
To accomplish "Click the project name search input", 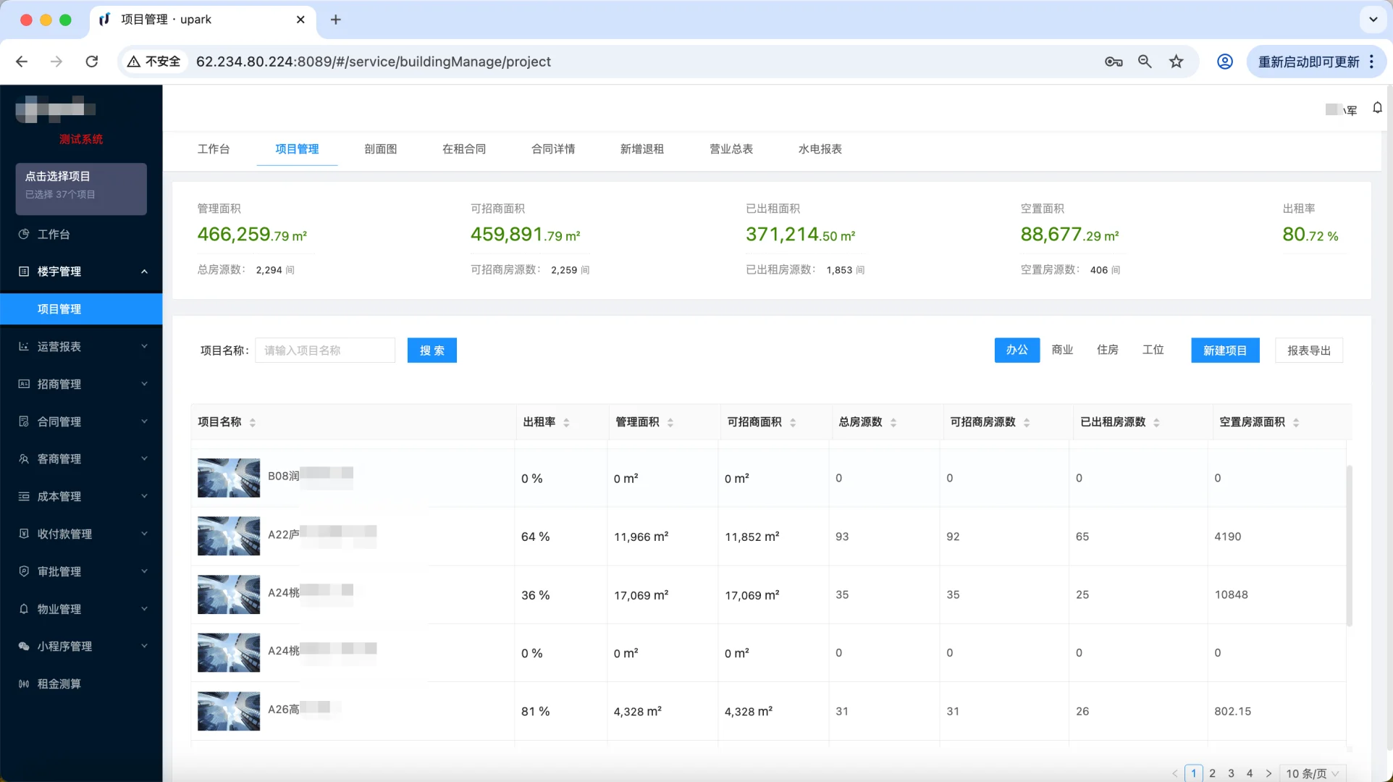I will pos(324,350).
